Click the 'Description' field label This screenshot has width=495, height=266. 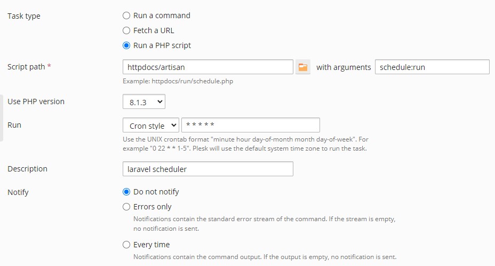27,169
